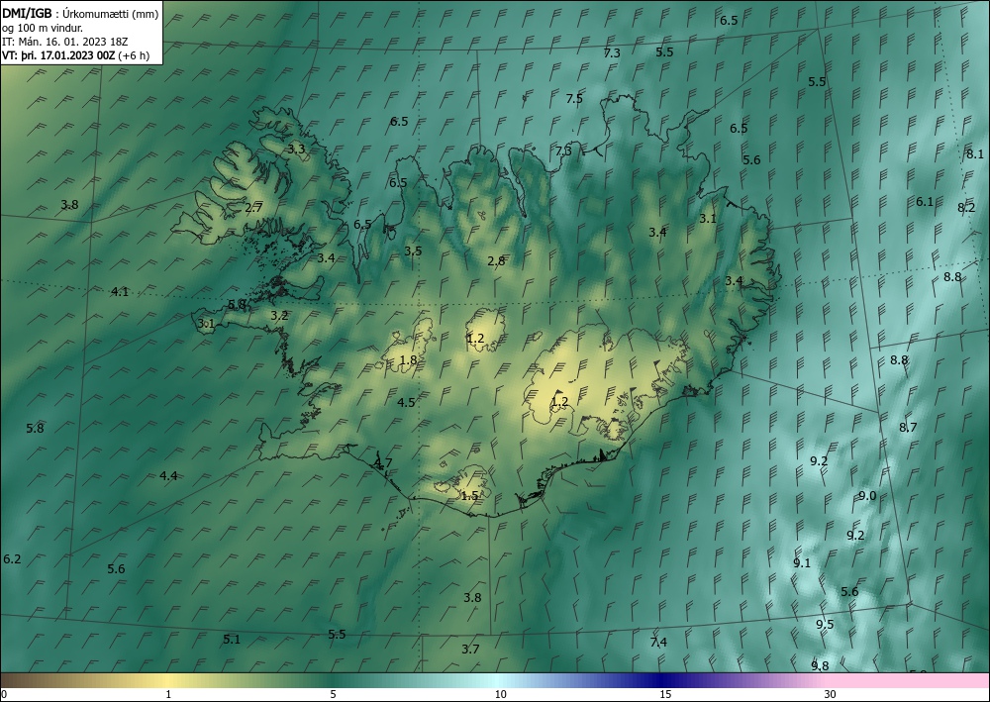Click the '1.8' value on Langjökull glacier
990x702 pixels.
[x=408, y=360]
